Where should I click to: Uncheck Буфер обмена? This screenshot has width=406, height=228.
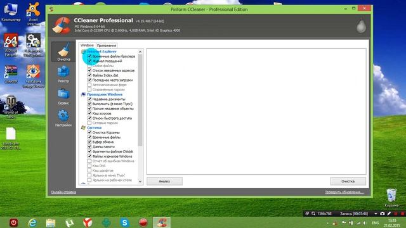89,142
